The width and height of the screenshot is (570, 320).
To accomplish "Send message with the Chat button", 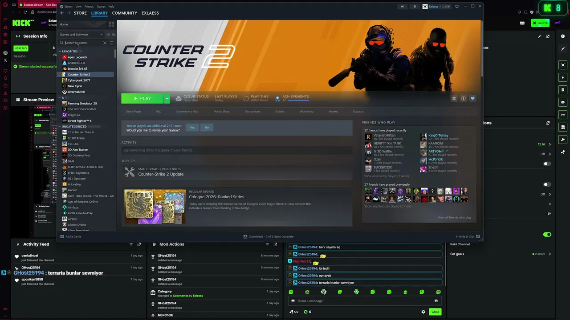I will 435,312.
